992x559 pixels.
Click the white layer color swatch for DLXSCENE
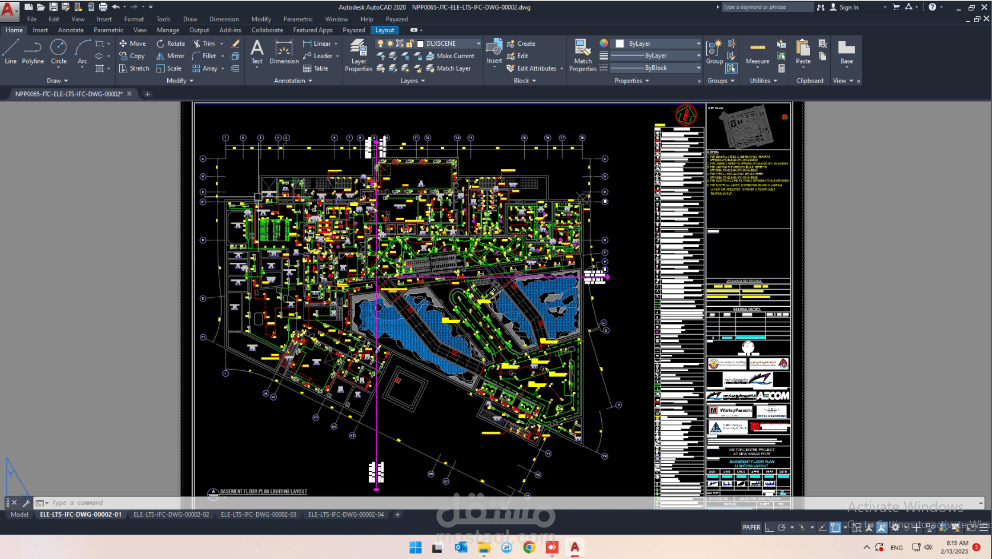coord(420,43)
